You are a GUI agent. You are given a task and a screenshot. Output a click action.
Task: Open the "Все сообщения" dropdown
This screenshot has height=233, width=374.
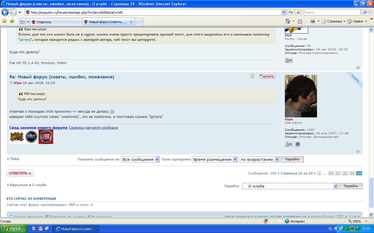(x=140, y=159)
